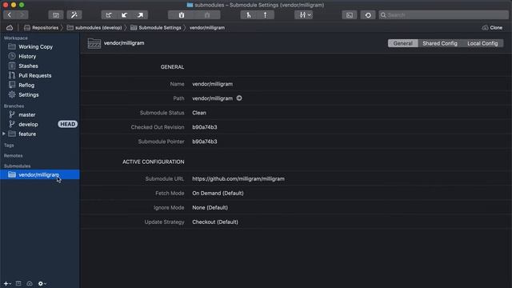The height and width of the screenshot is (288, 512).
Task: Click the Checked Out Revision value b90a74b3
Action: coord(205,127)
